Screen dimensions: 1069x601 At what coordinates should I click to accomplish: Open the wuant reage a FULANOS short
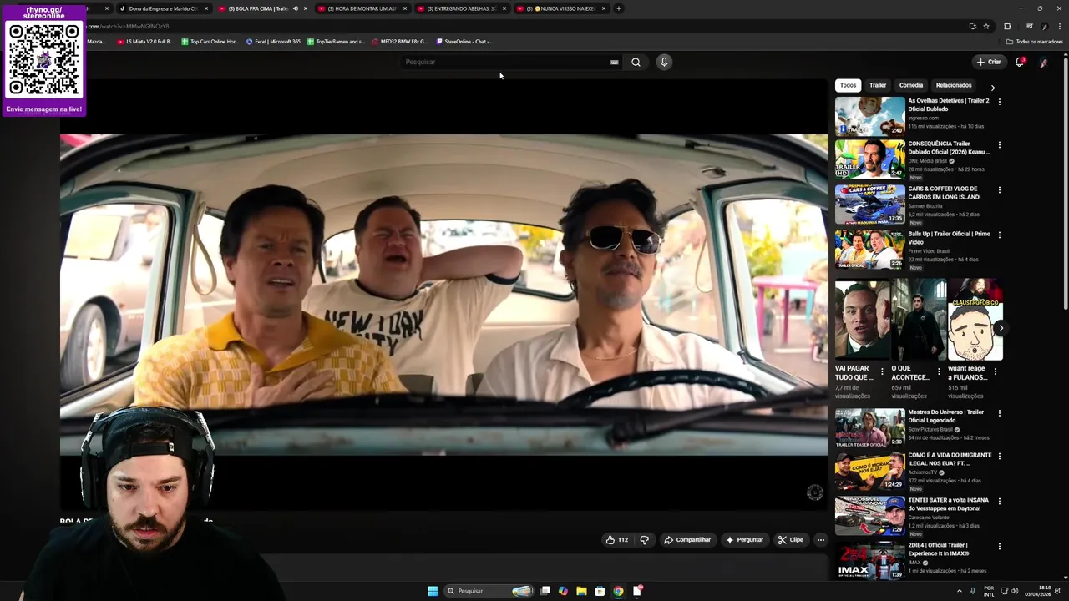[975, 320]
